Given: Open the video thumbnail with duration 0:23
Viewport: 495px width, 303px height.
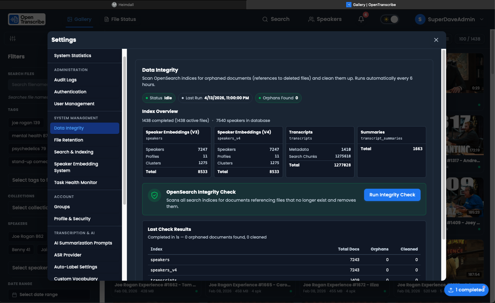Looking at the screenshot, I should (x=465, y=73).
